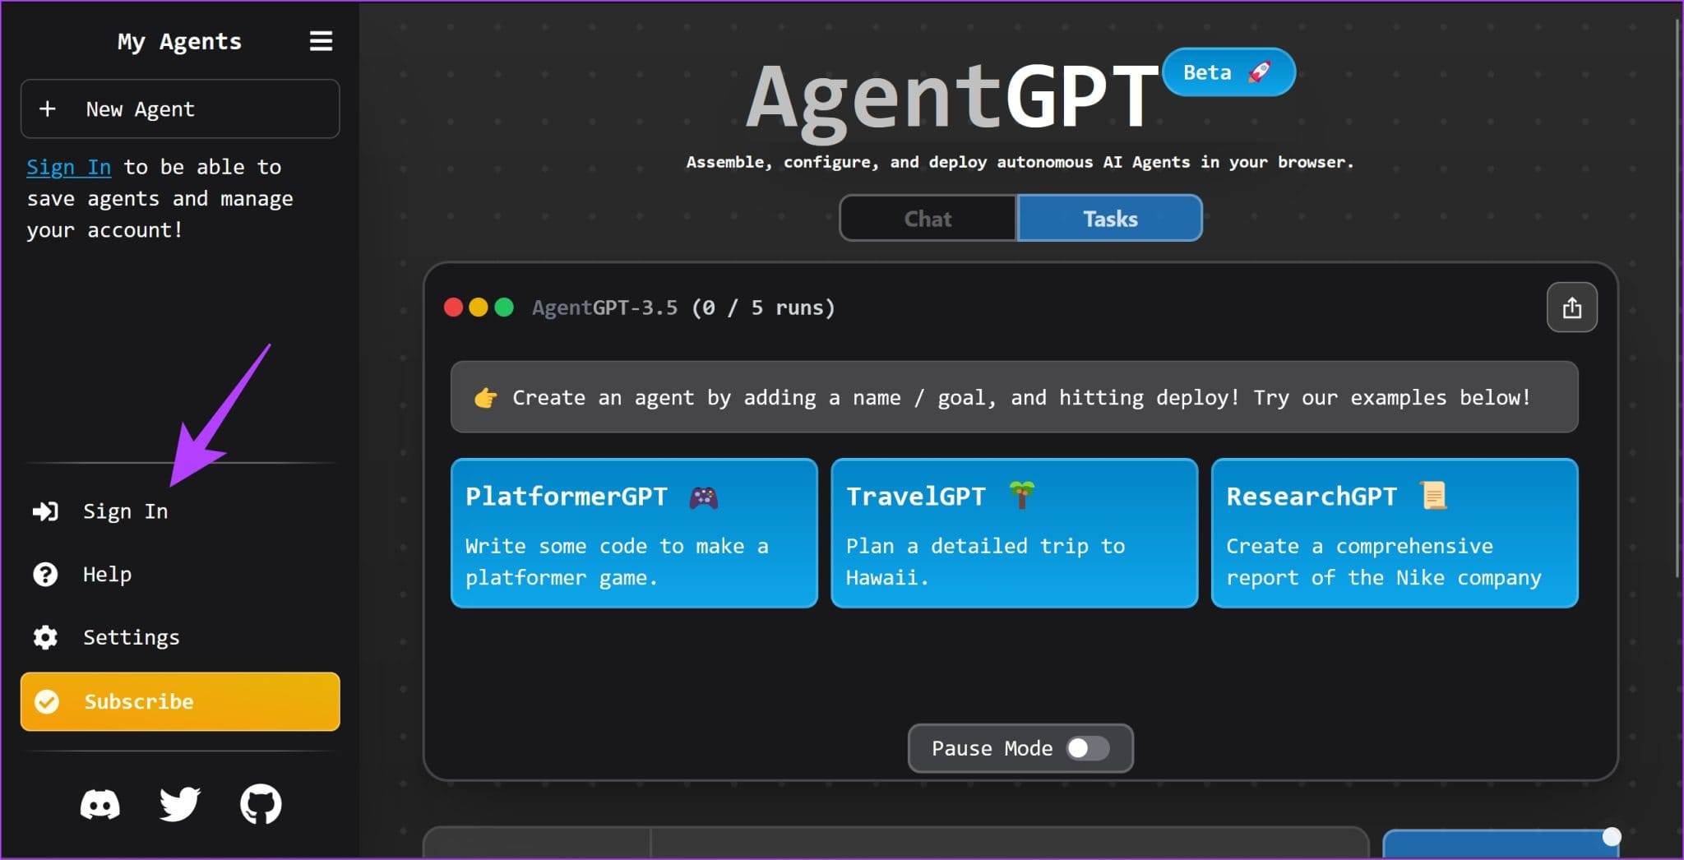Click the green window dot

point(504,307)
